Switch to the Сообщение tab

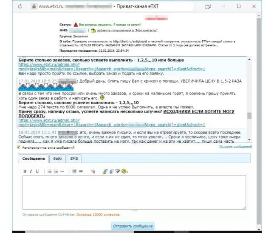pos(34,158)
